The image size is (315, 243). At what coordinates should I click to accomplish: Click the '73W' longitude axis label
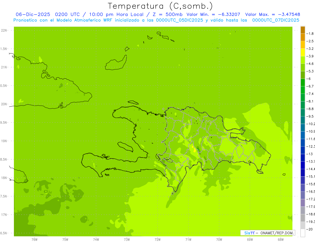pyautogui.click(x=127, y=240)
